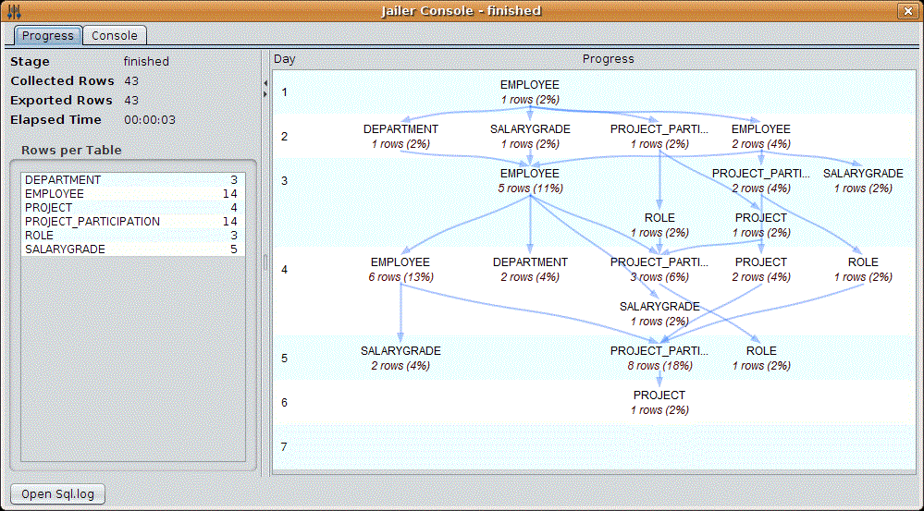This screenshot has height=511, width=924.
Task: Expand left panel using the right arrow
Action: click(x=265, y=93)
